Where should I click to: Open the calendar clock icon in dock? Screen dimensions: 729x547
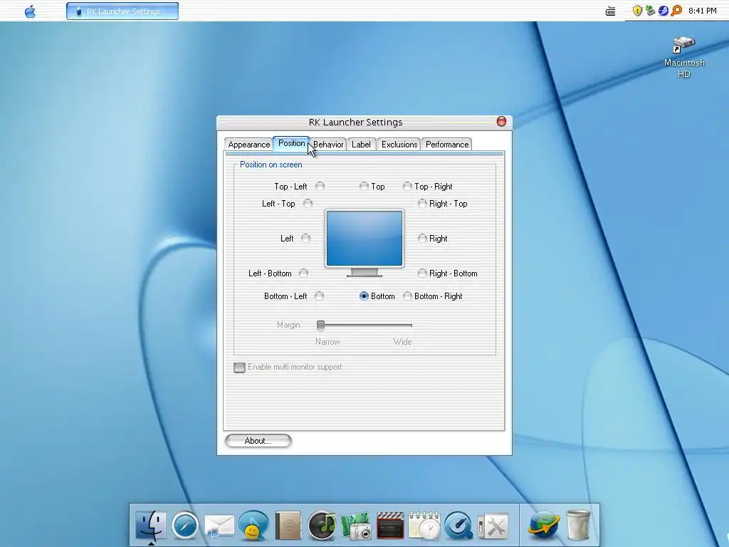coord(424,526)
